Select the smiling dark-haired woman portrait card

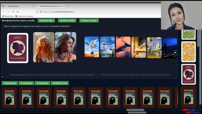(x=66, y=47)
